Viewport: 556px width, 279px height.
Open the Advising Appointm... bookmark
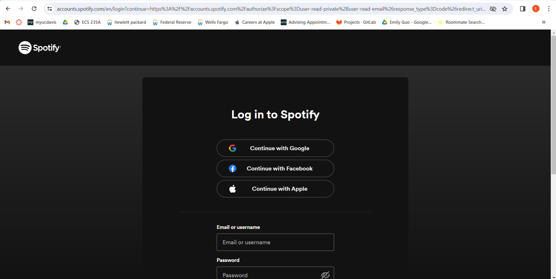306,22
